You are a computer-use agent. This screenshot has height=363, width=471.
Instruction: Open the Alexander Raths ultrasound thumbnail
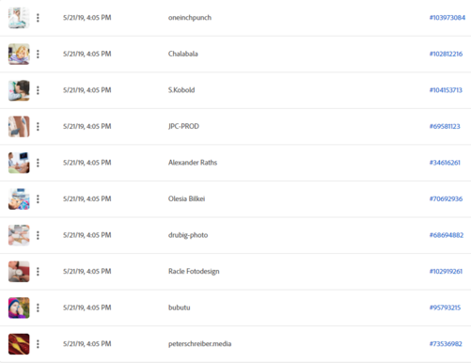tap(19, 163)
